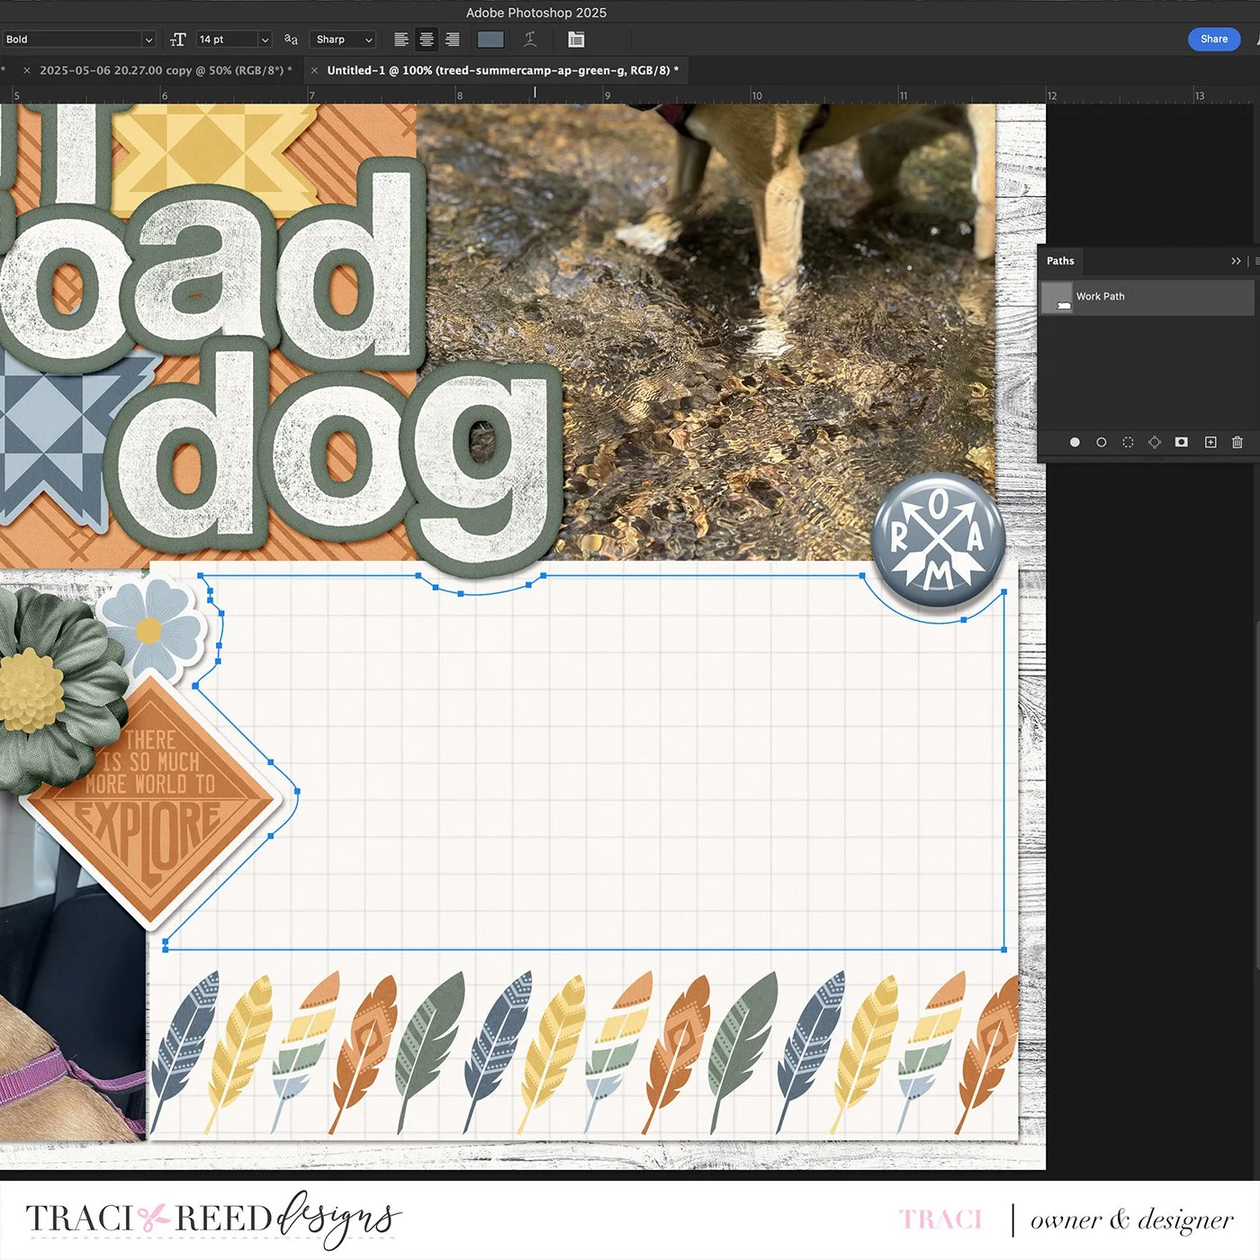Toggle the Character and Paragraph panels icon

(x=575, y=40)
